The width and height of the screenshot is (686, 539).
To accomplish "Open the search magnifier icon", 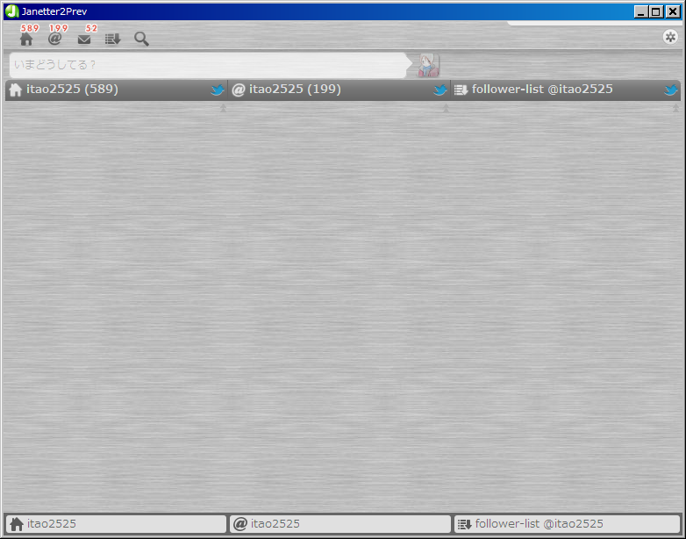I will coord(141,39).
